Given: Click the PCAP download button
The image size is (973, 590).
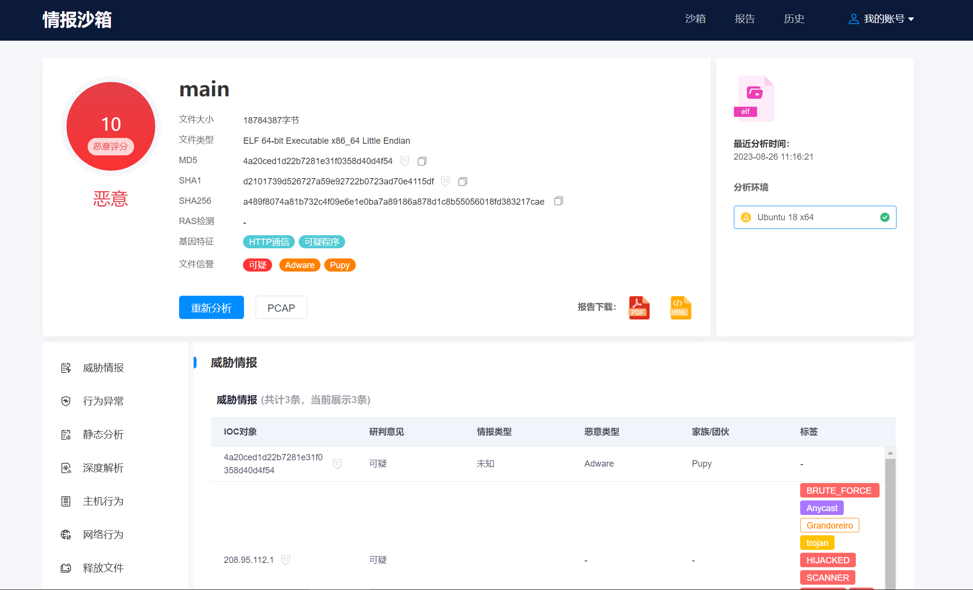Looking at the screenshot, I should pos(281,308).
